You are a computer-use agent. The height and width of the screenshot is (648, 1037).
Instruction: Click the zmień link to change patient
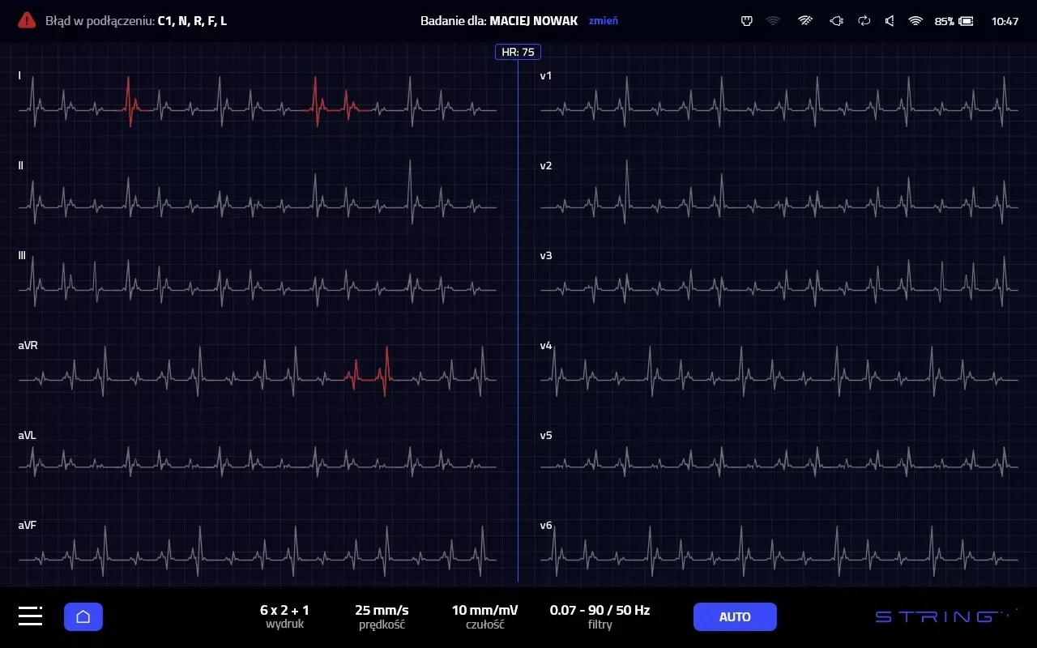pos(604,21)
